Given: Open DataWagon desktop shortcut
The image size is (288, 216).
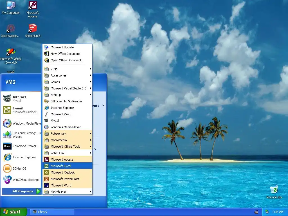Looking at the screenshot, I should (11, 30).
